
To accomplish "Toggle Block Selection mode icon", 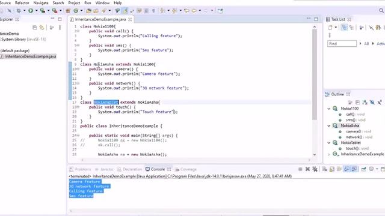I will (x=146, y=11).
